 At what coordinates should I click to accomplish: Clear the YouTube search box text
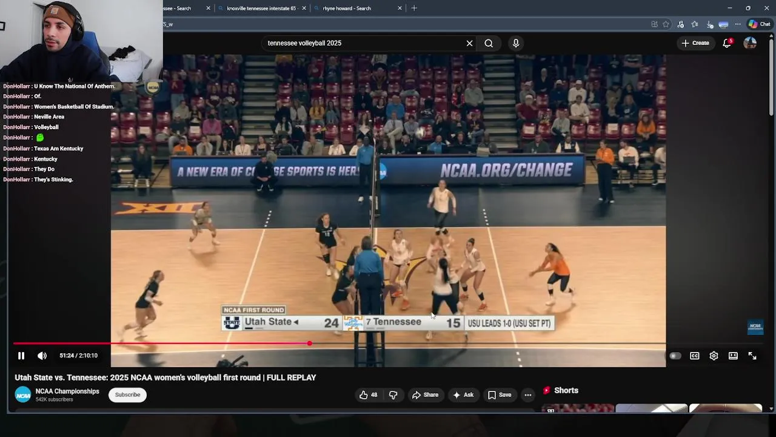[469, 43]
